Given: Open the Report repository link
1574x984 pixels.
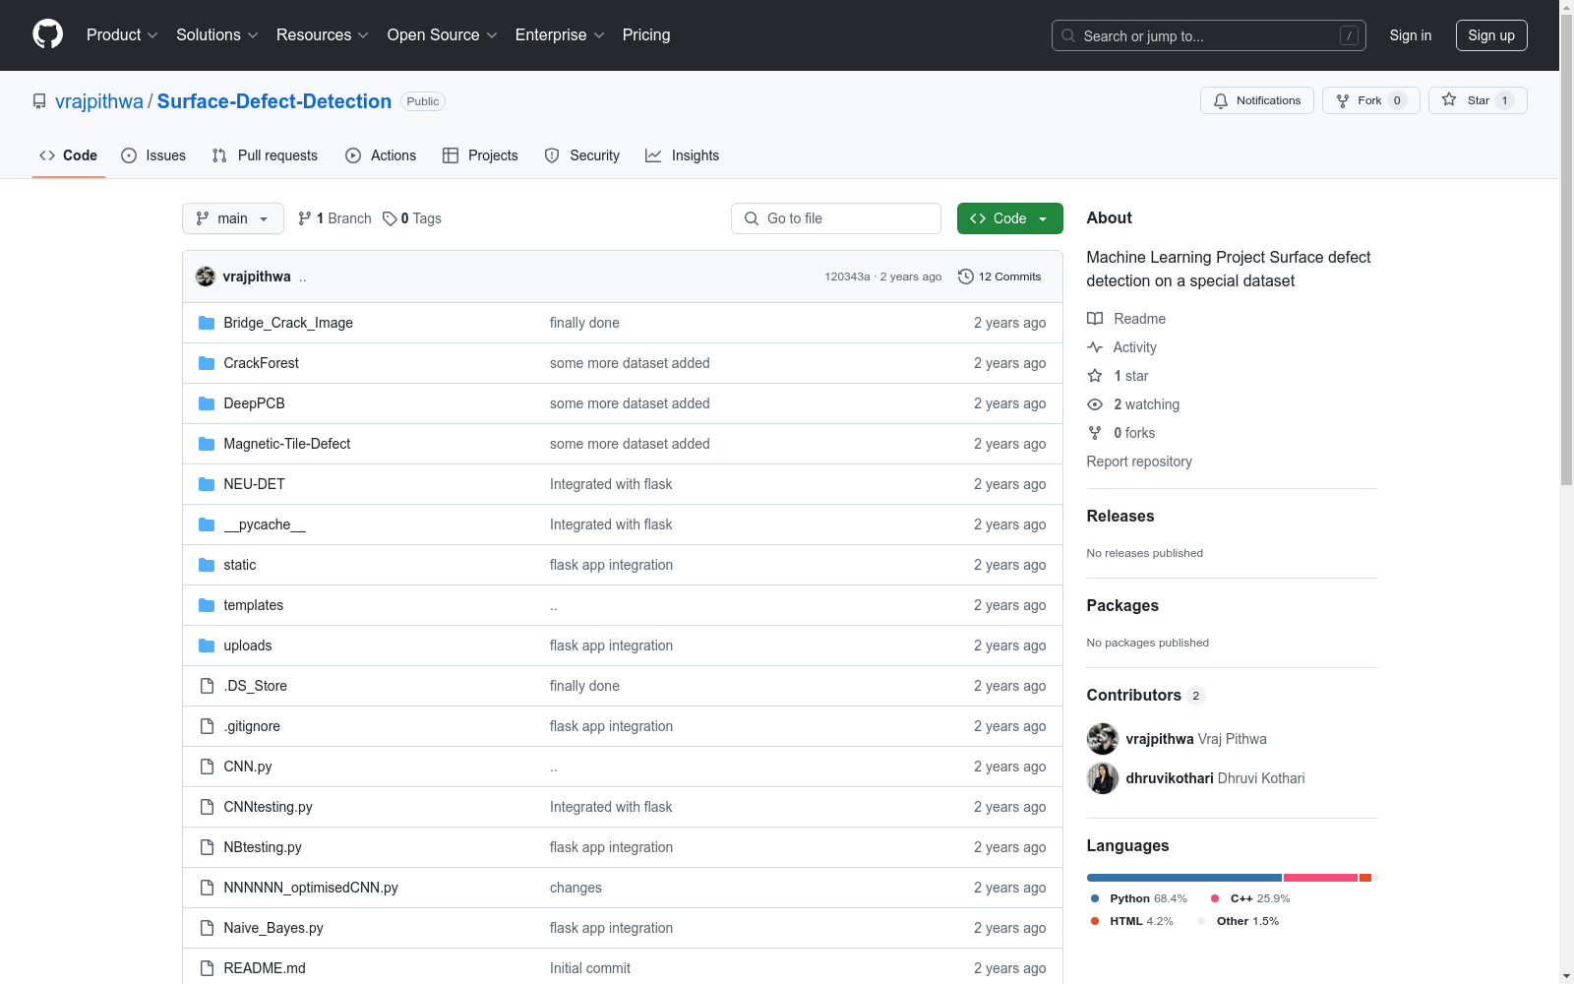Looking at the screenshot, I should [x=1138, y=461].
